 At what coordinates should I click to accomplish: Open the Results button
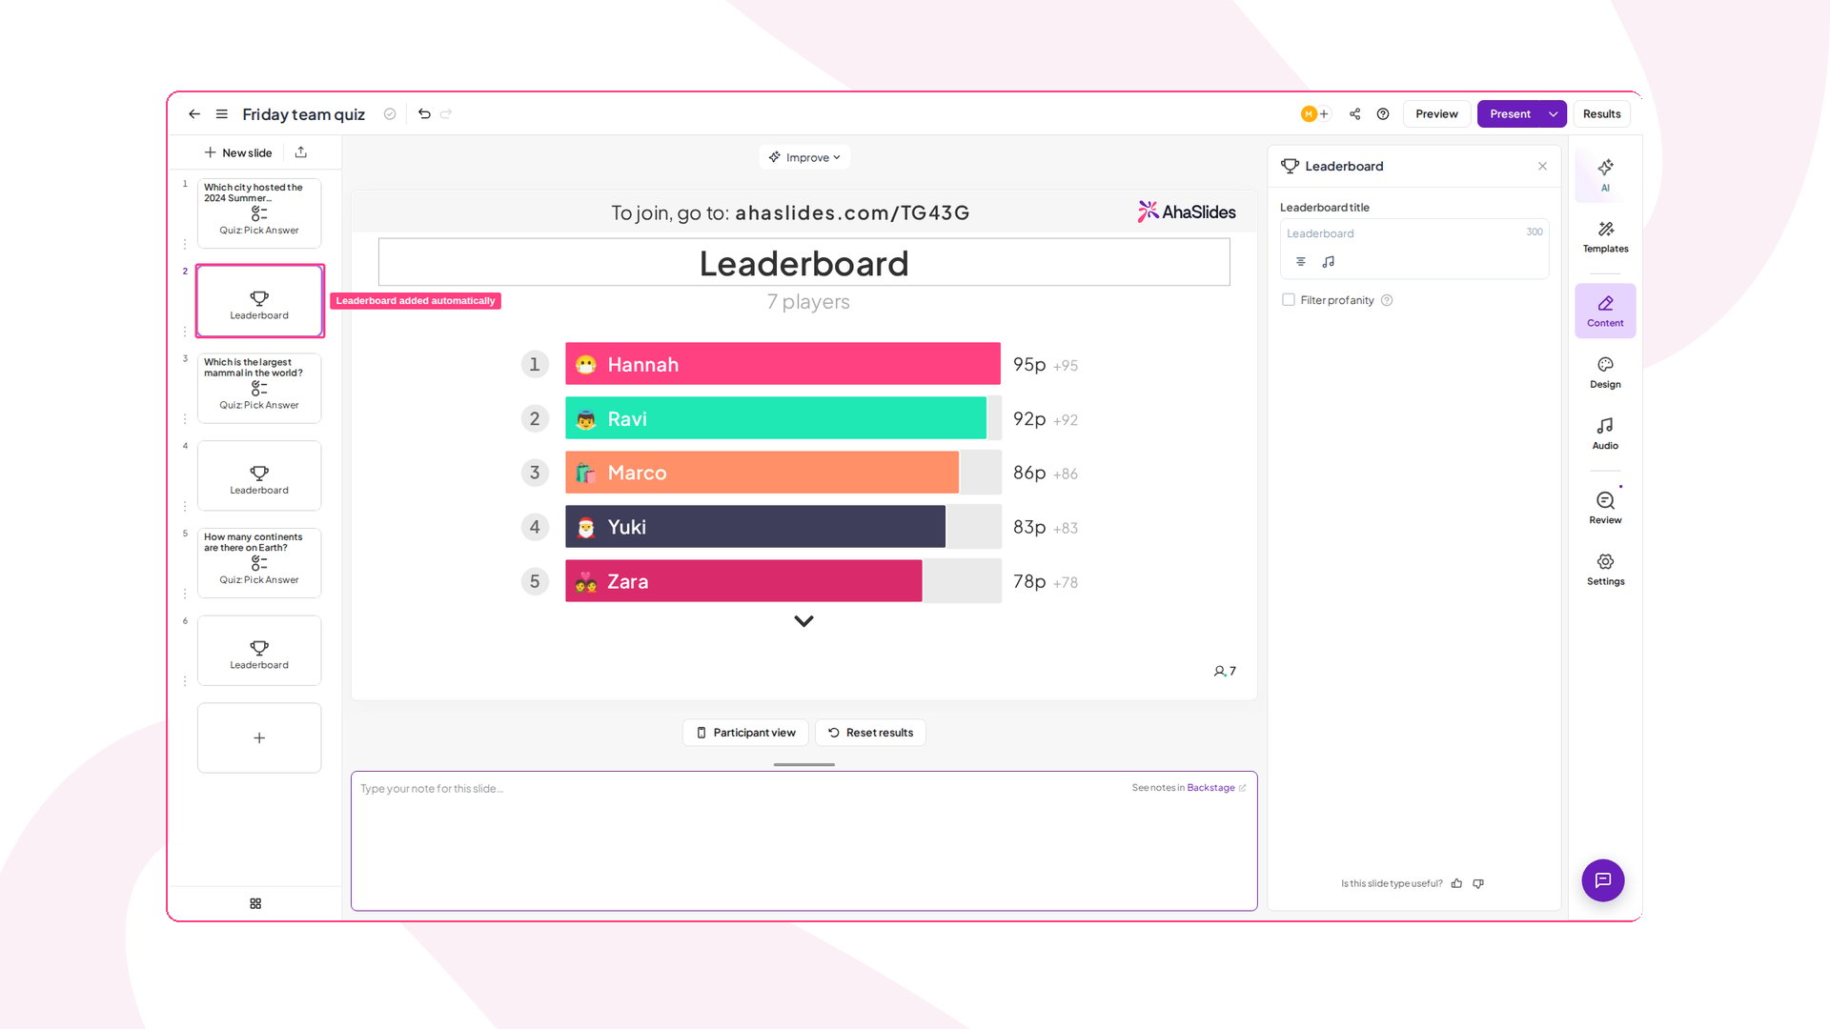pyautogui.click(x=1601, y=114)
